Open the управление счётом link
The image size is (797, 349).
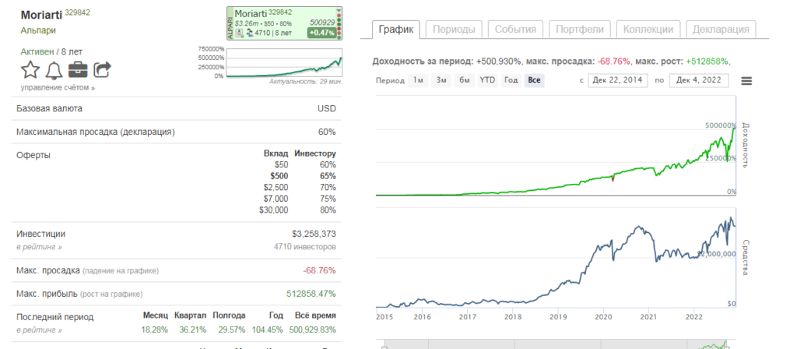pos(58,87)
